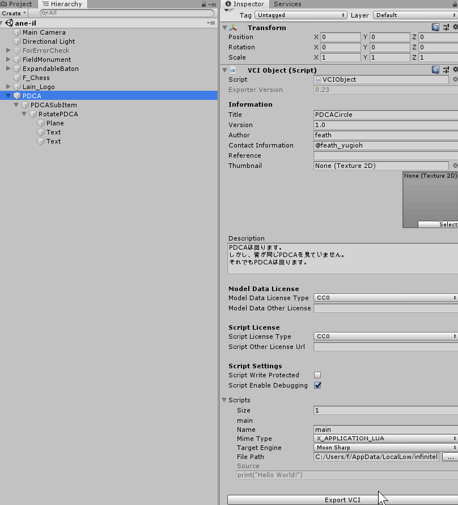Click the Version field 1.0
458x505 pixels.
click(x=385, y=125)
